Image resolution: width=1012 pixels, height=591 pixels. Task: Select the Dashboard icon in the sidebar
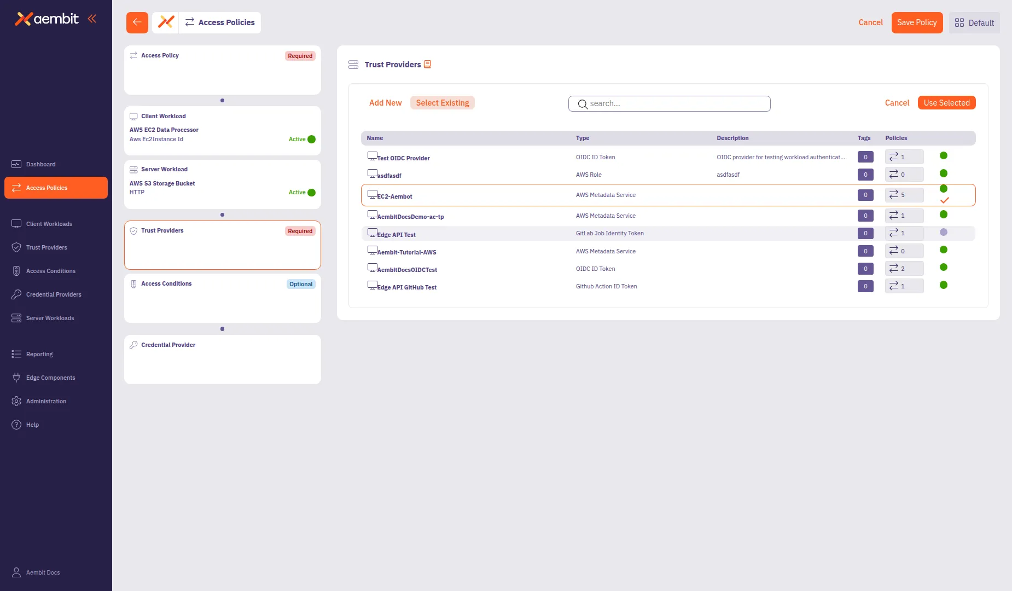click(x=16, y=164)
